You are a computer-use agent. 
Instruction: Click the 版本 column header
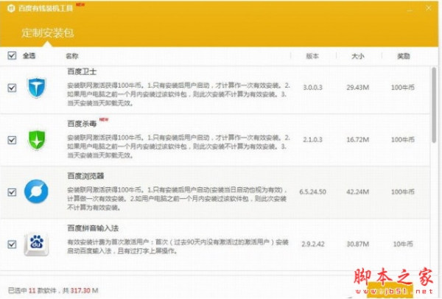312,56
